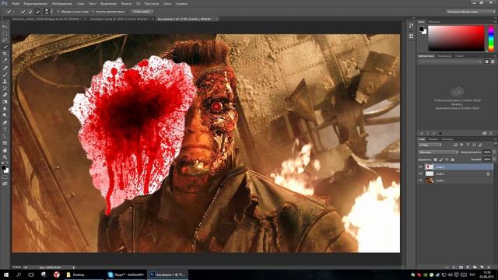Select the Rectangular Marquee tool
The width and height of the screenshot is (498, 280).
[5, 33]
